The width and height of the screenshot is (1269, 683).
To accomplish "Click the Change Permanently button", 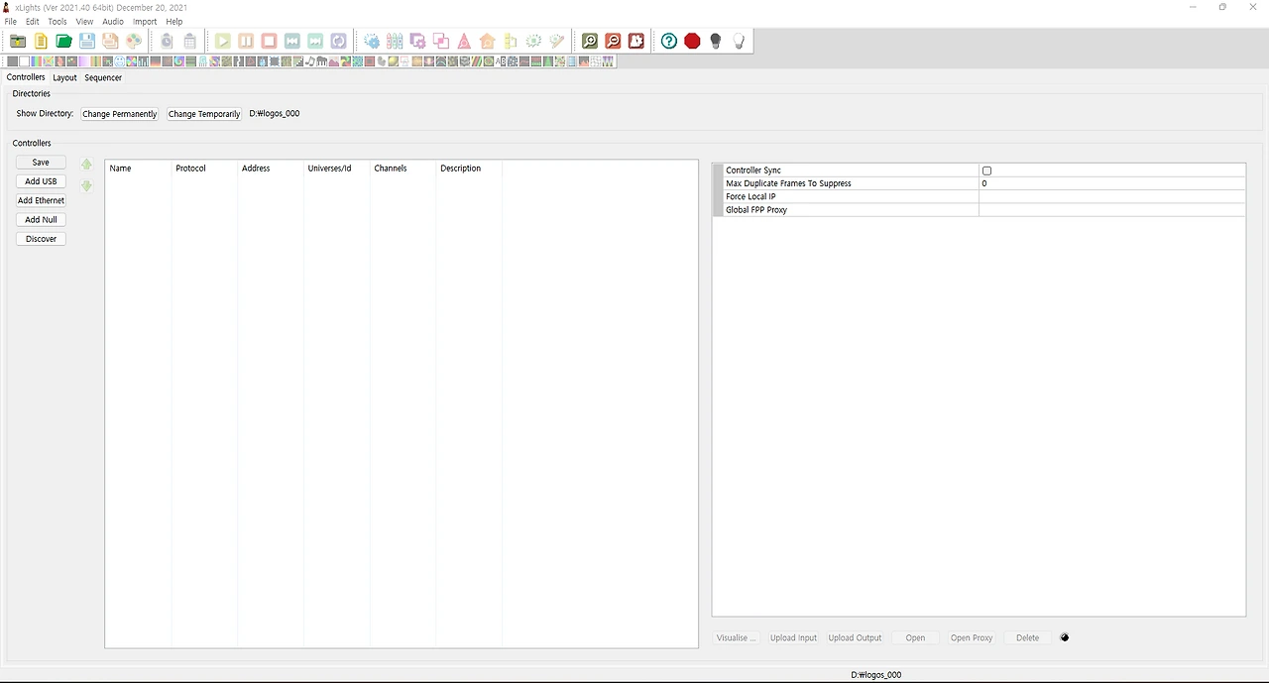I will click(120, 114).
